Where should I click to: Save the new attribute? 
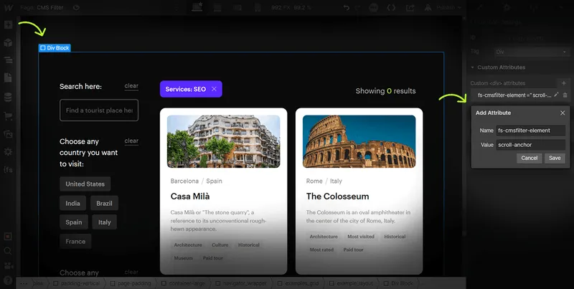[x=555, y=158]
